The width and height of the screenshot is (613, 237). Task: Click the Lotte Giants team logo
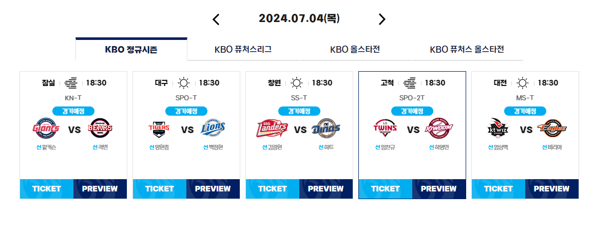[46, 128]
